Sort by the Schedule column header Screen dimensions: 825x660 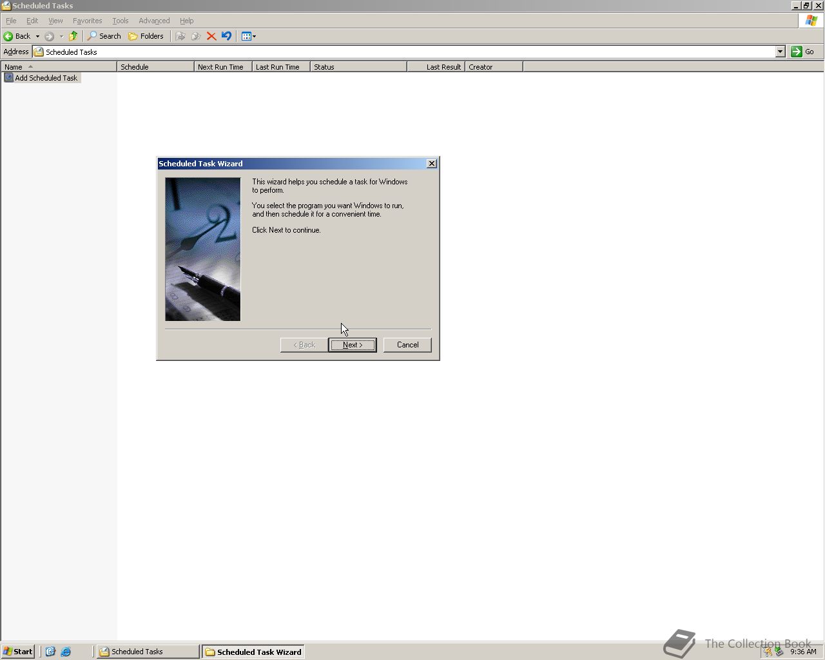pyautogui.click(x=155, y=67)
